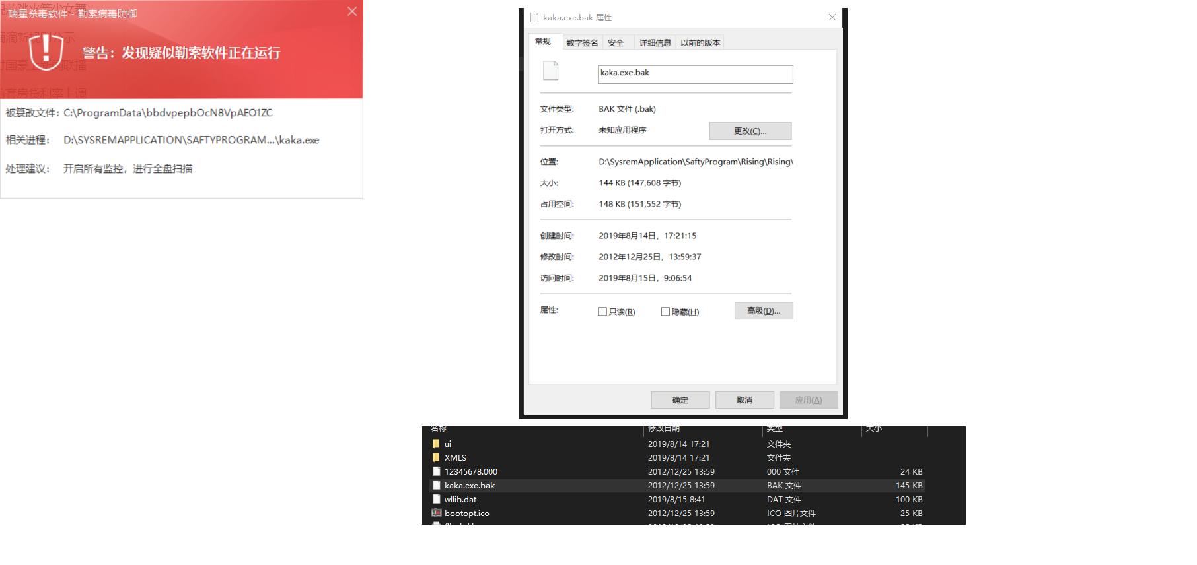Switch to the 详细信息 tab
This screenshot has height=565, width=1197.
point(655,43)
